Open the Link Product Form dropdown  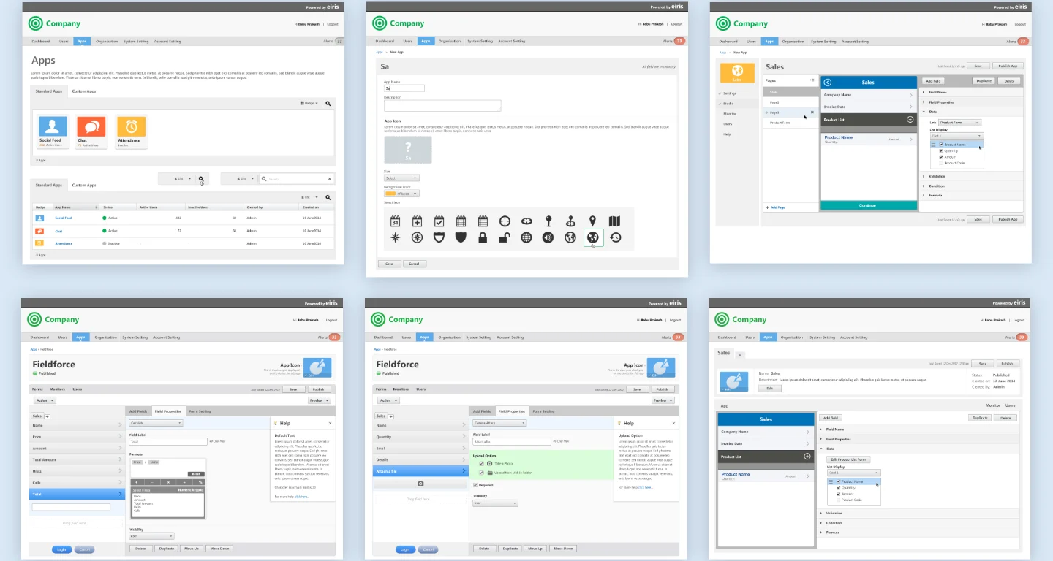(x=959, y=123)
